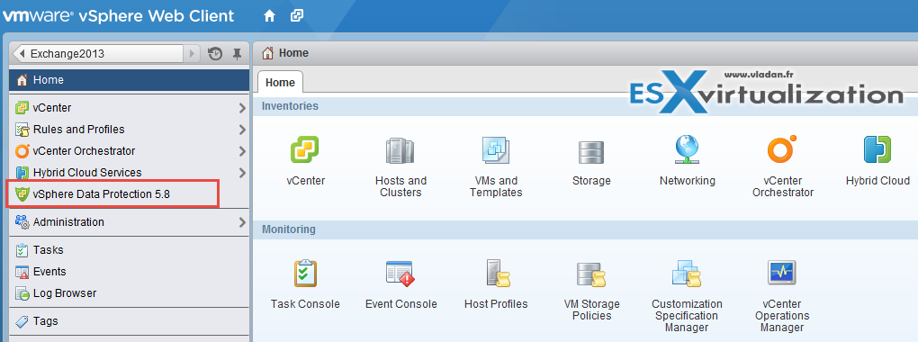Open vCenter Orchestrator sidebar item

point(130,151)
